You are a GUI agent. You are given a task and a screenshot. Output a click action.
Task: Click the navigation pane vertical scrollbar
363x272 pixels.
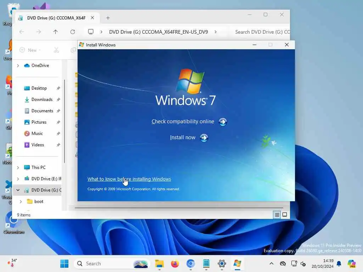[65, 121]
